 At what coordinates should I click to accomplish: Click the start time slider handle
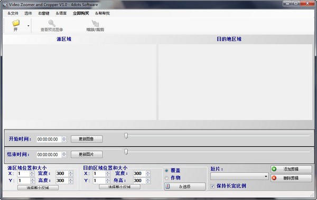click(126, 136)
